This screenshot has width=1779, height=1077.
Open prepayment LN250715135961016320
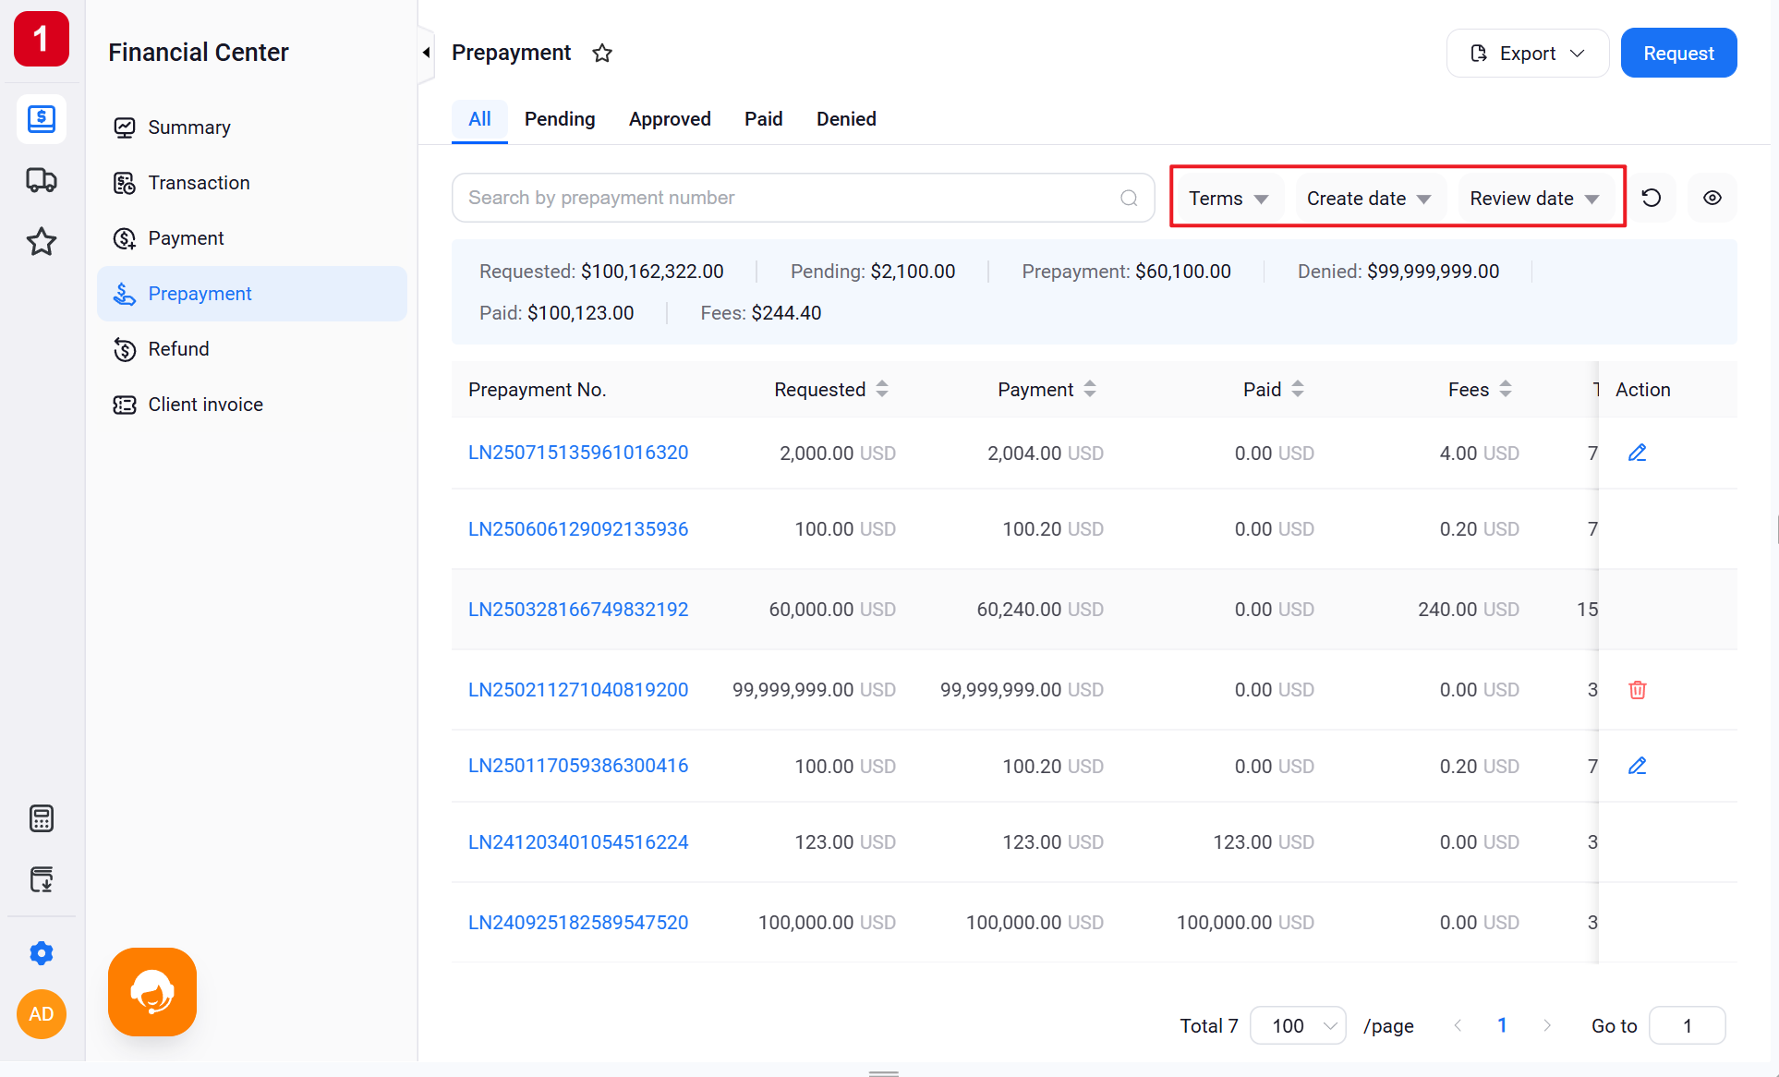click(x=578, y=453)
